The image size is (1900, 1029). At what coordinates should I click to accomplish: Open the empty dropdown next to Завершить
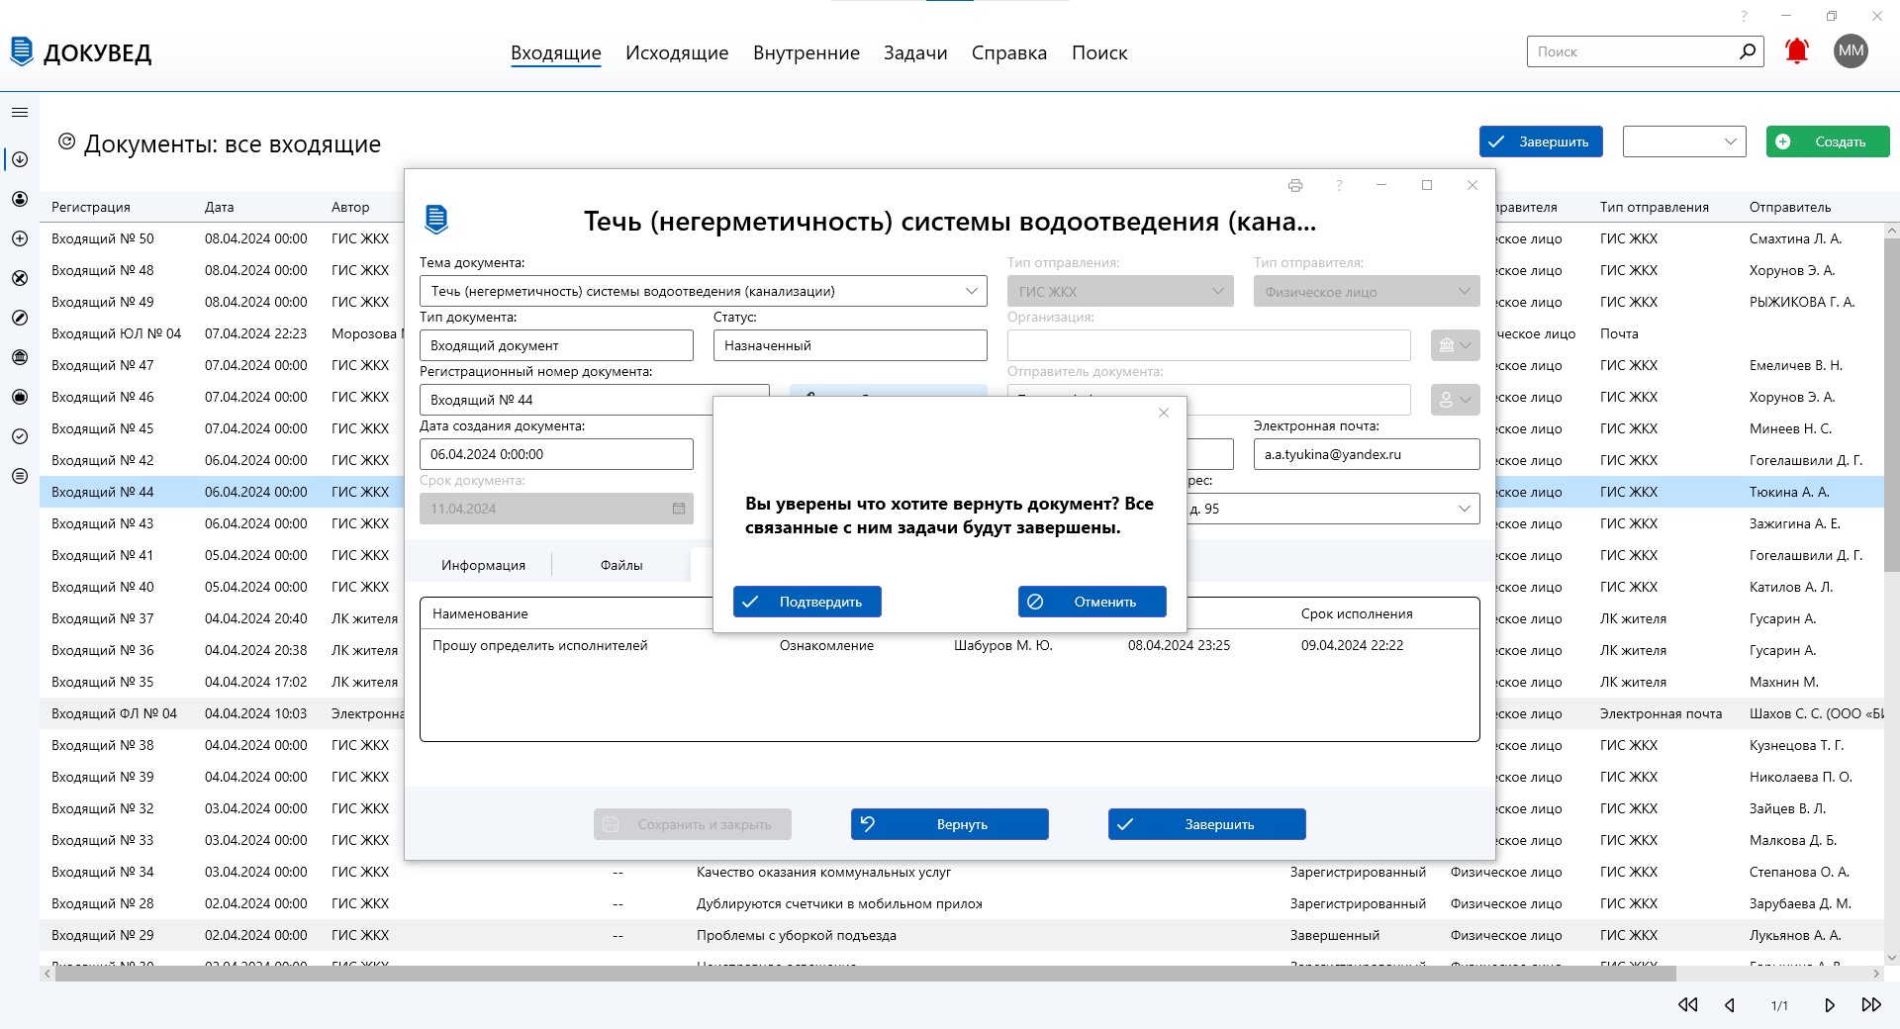point(1684,141)
